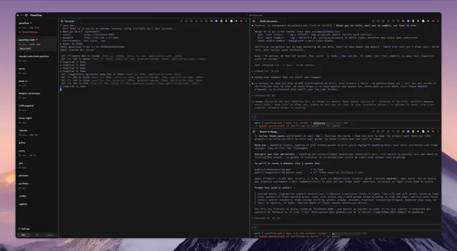Click the blue cursor in the Terminal pane
This screenshot has height=251, width=457.
60,89
